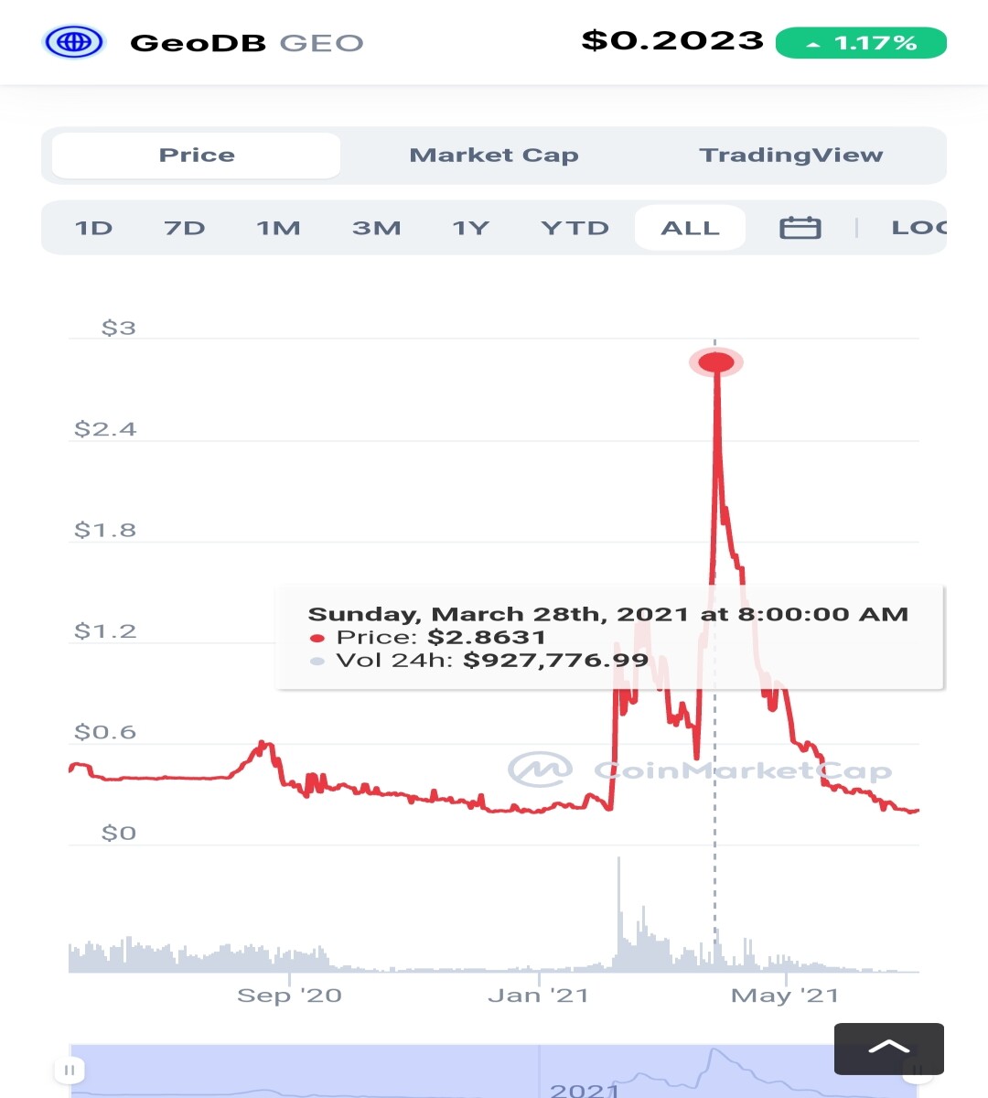Viewport: 988px width, 1098px height.
Task: Grab the left range slider handle
Action: 70,1070
